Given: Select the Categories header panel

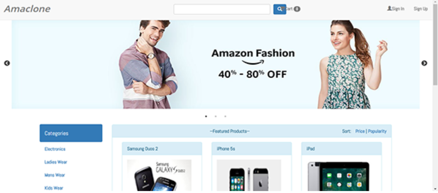Looking at the screenshot, I should [71, 133].
